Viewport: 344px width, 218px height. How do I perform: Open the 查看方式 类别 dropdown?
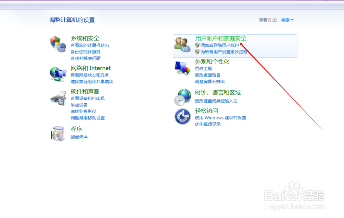pyautogui.click(x=287, y=20)
